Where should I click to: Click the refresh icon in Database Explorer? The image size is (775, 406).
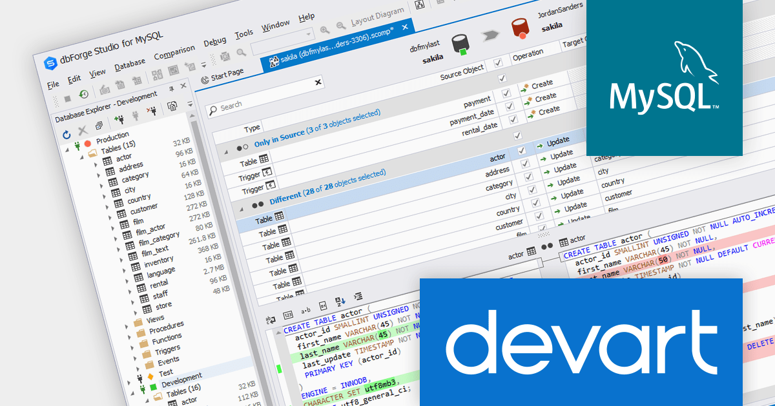66,134
